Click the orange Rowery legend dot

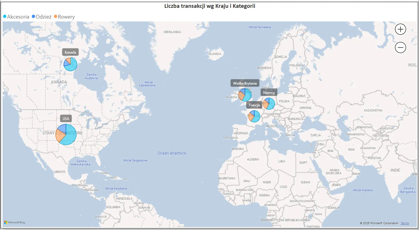[56, 17]
